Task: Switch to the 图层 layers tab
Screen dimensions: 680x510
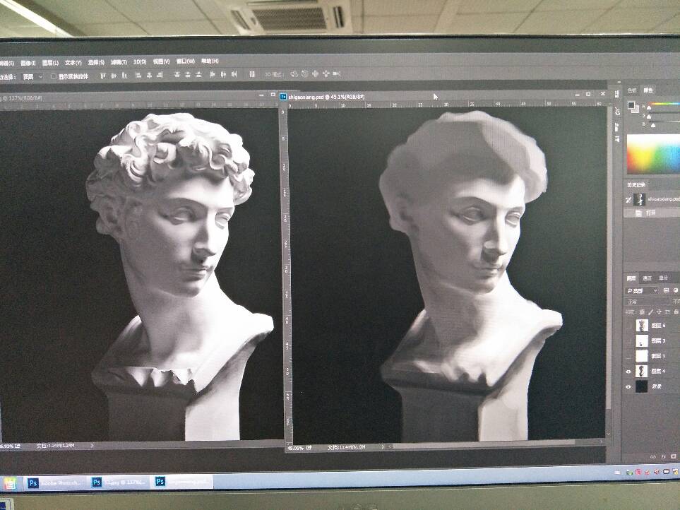Action: tap(631, 278)
